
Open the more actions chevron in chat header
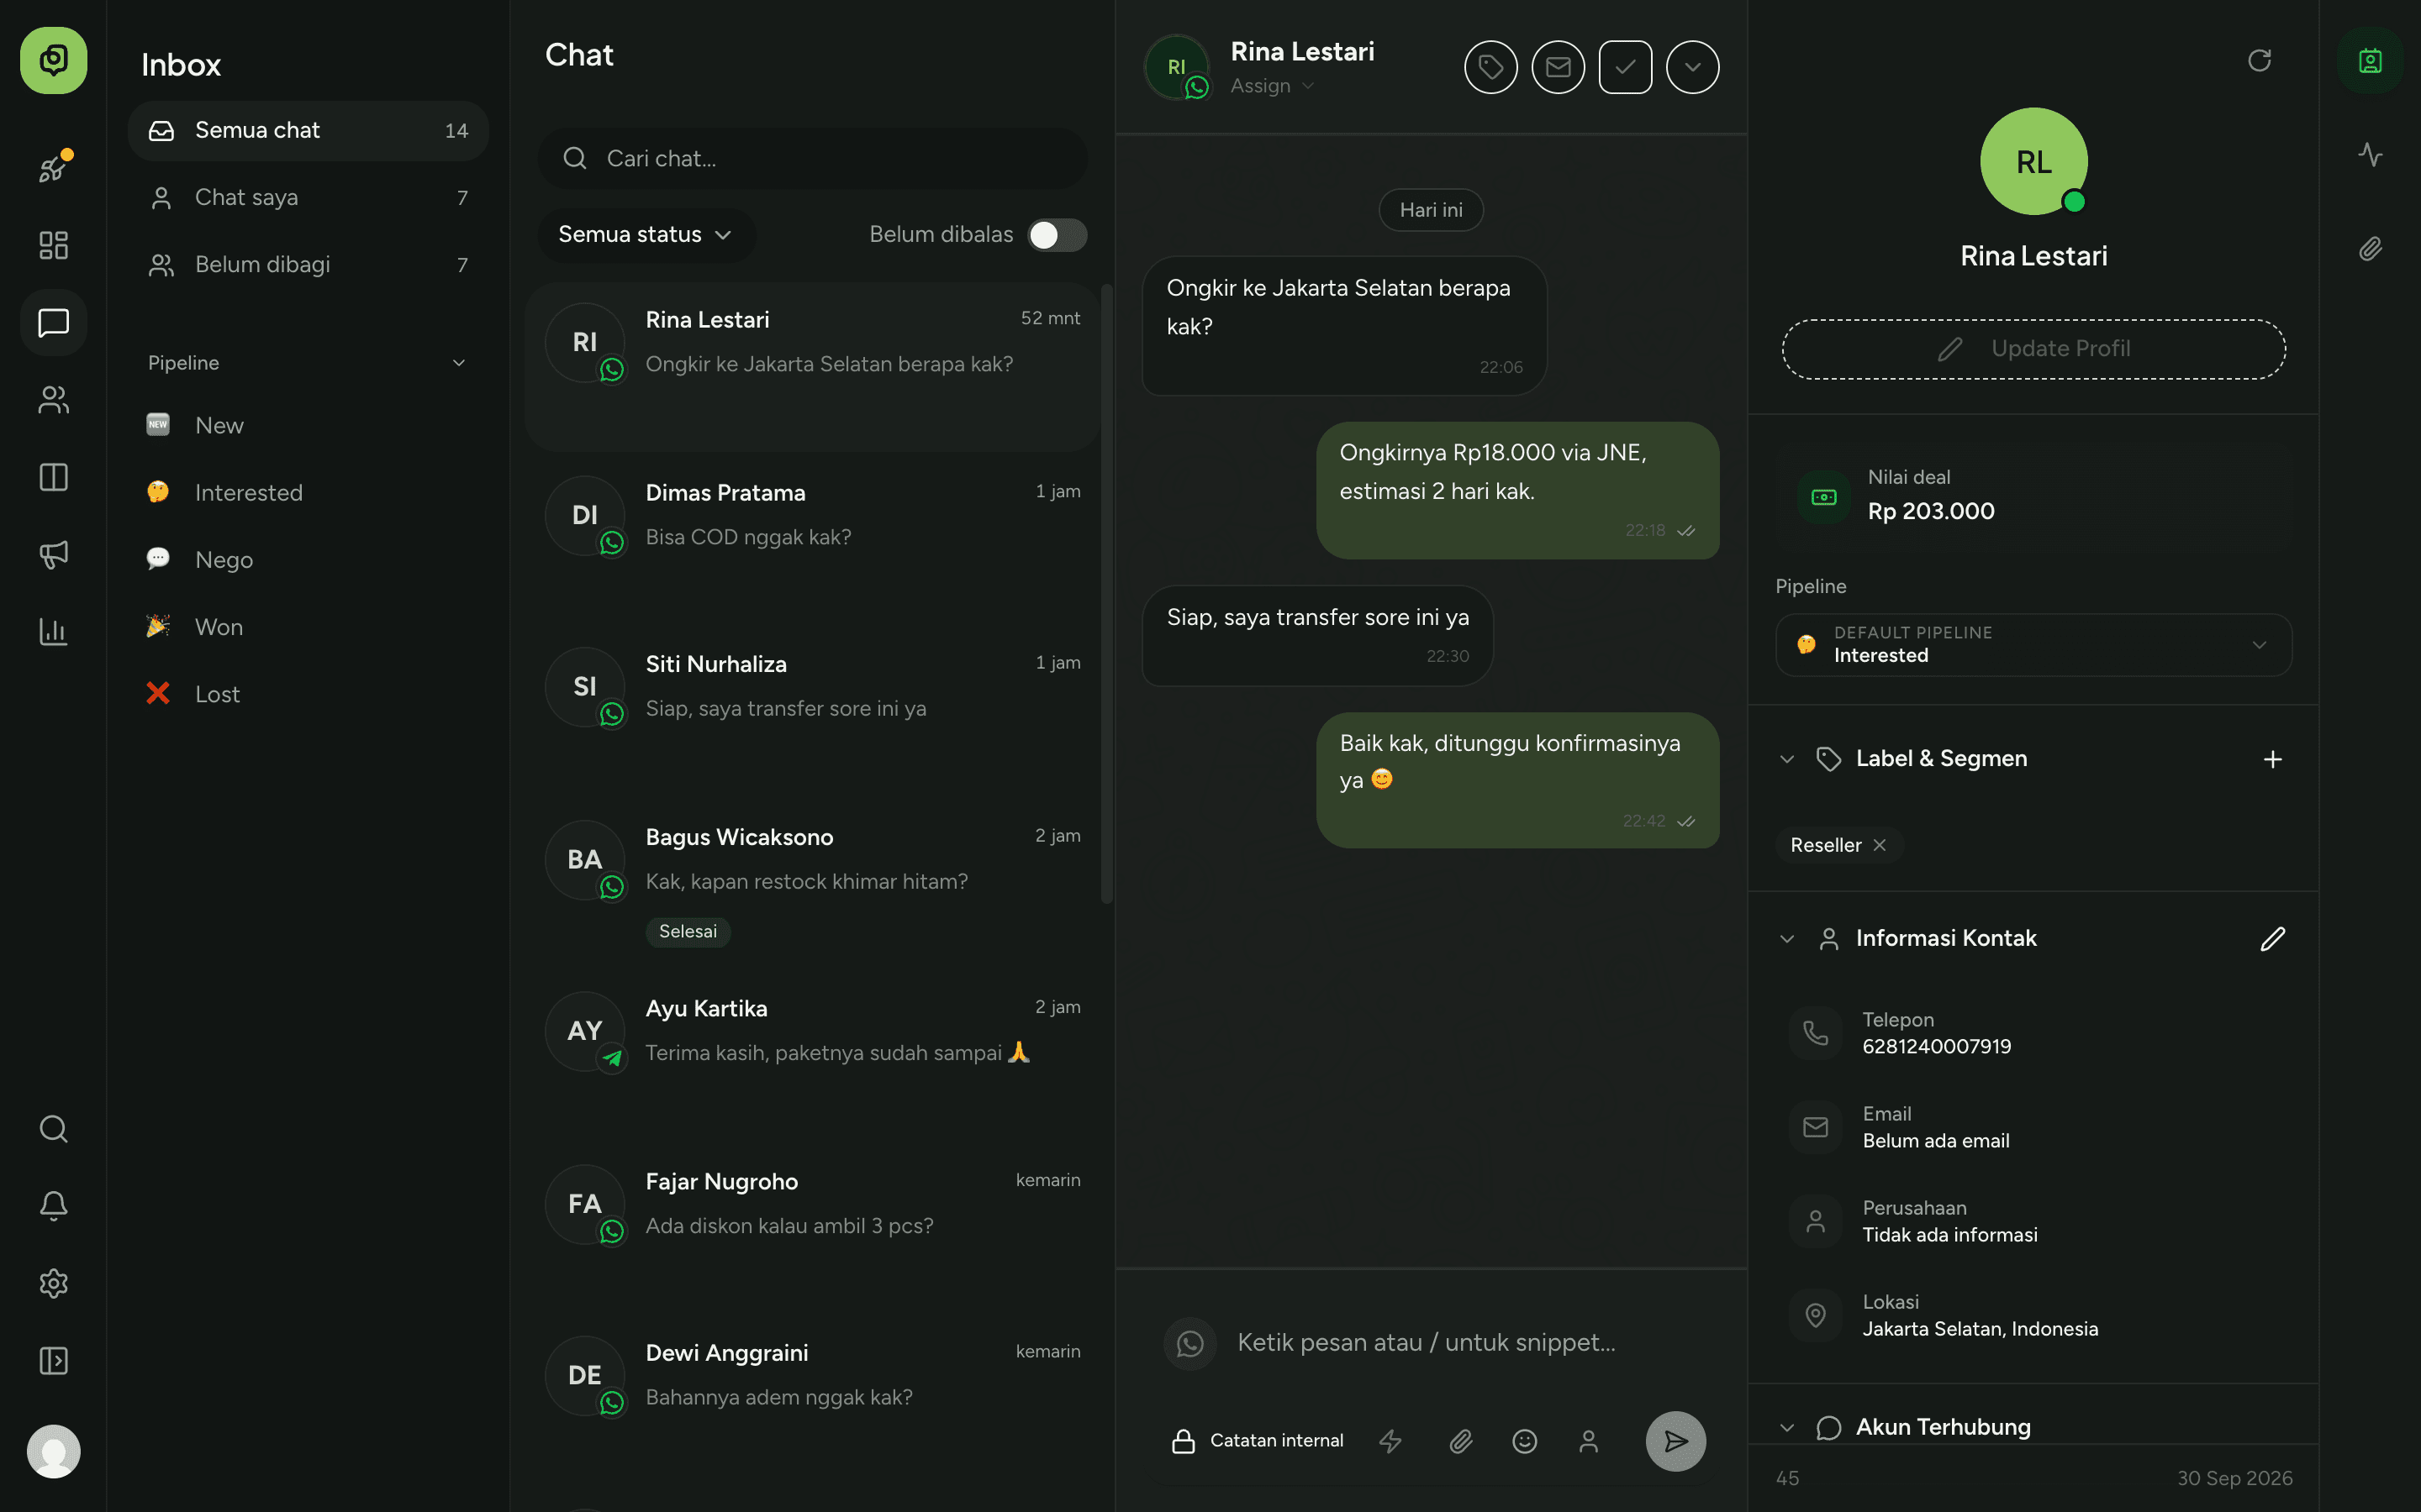pos(1691,67)
